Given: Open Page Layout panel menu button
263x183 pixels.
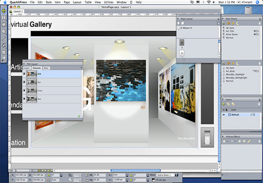Looking at the screenshot, I should tap(219, 19).
